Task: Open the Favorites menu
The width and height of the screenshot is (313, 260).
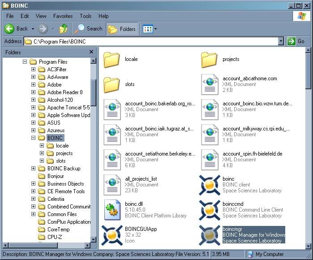Action: point(63,16)
